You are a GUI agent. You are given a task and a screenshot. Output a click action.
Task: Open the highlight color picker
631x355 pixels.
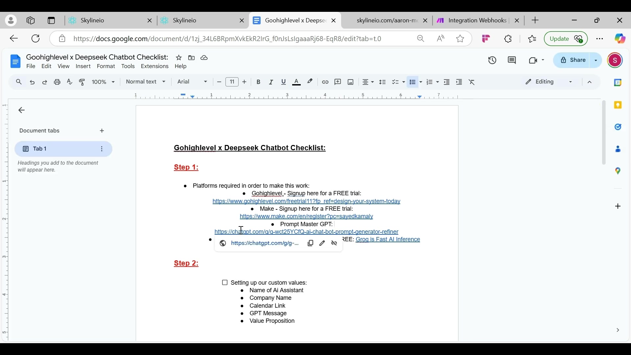tap(310, 82)
